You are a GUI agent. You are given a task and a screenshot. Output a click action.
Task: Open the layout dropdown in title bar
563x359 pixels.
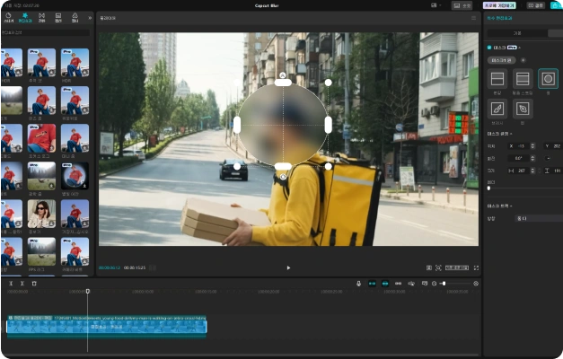click(x=435, y=5)
